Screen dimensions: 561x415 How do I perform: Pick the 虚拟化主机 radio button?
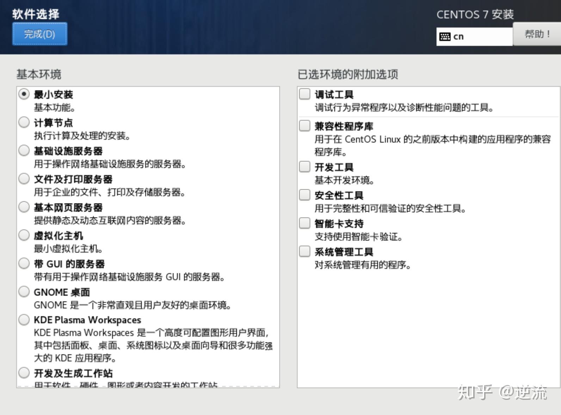[x=24, y=235]
